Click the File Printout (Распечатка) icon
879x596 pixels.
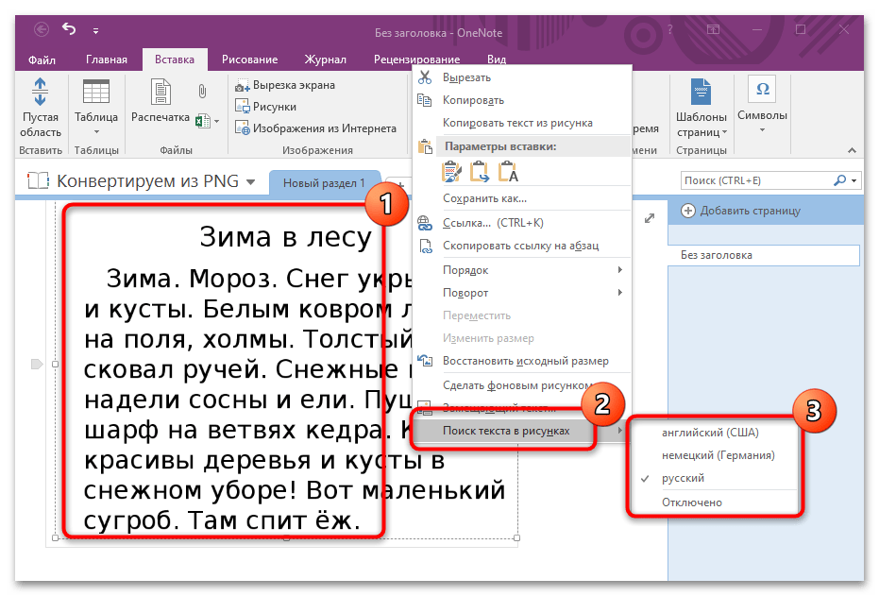click(161, 94)
